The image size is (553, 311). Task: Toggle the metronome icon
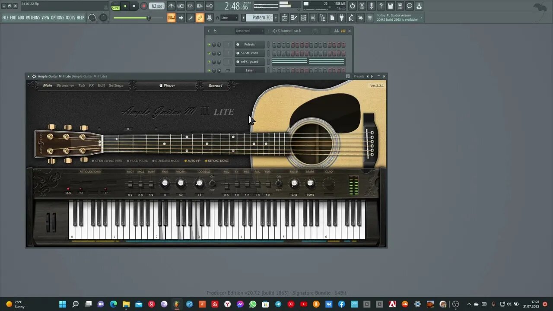click(172, 6)
